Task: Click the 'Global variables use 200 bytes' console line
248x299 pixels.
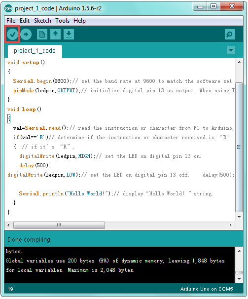Action: pyautogui.click(x=115, y=261)
